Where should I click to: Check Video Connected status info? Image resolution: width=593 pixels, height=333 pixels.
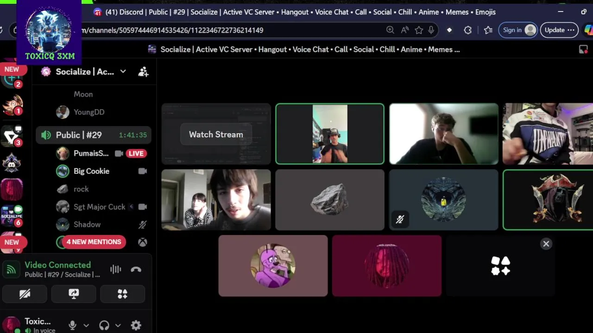pyautogui.click(x=58, y=265)
